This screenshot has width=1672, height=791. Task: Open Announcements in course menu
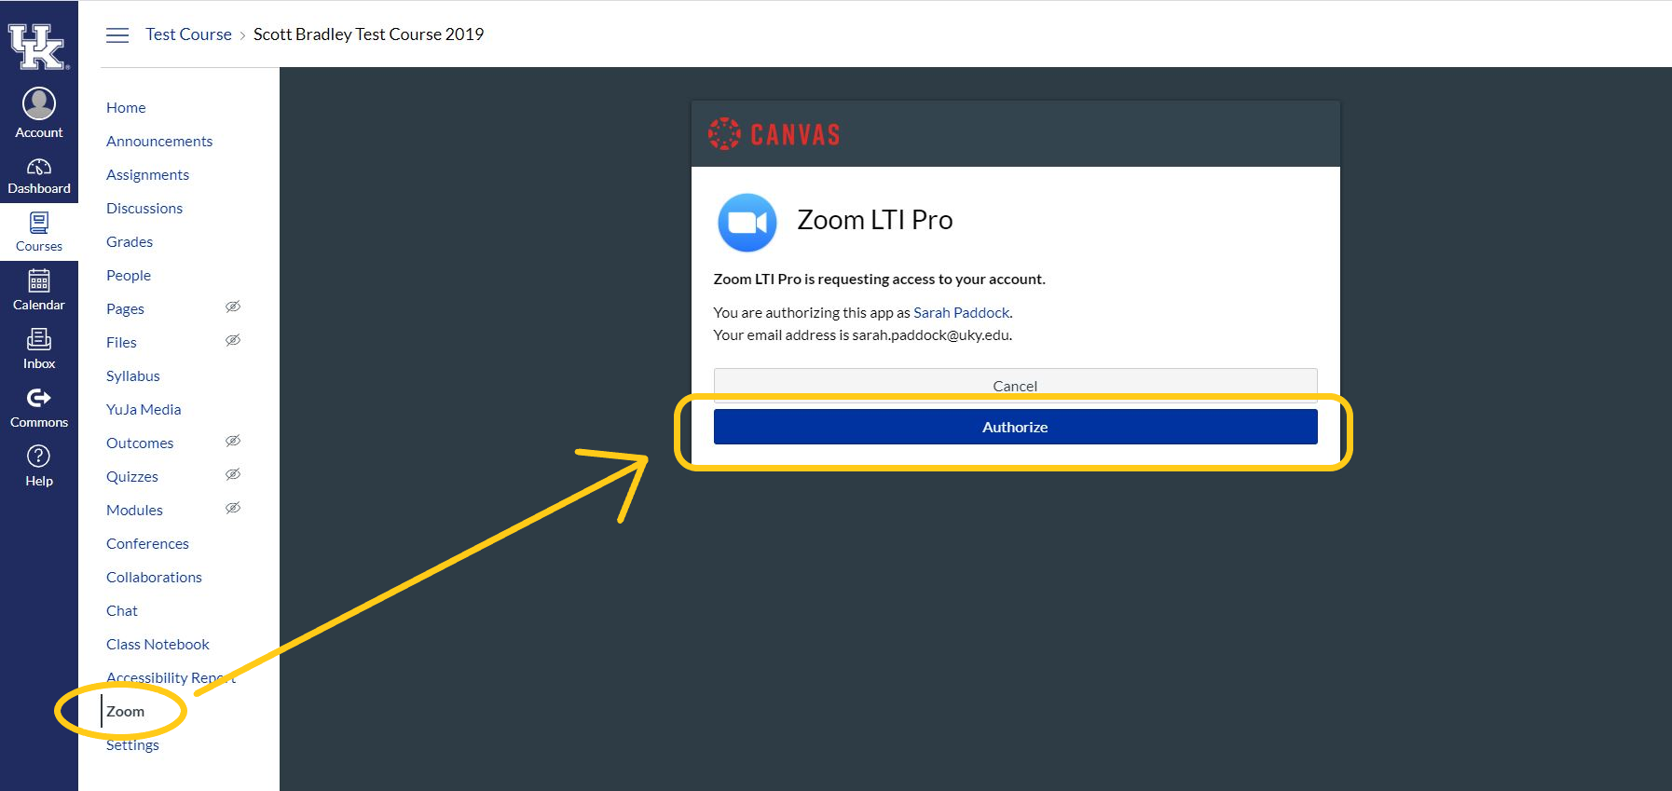159,141
